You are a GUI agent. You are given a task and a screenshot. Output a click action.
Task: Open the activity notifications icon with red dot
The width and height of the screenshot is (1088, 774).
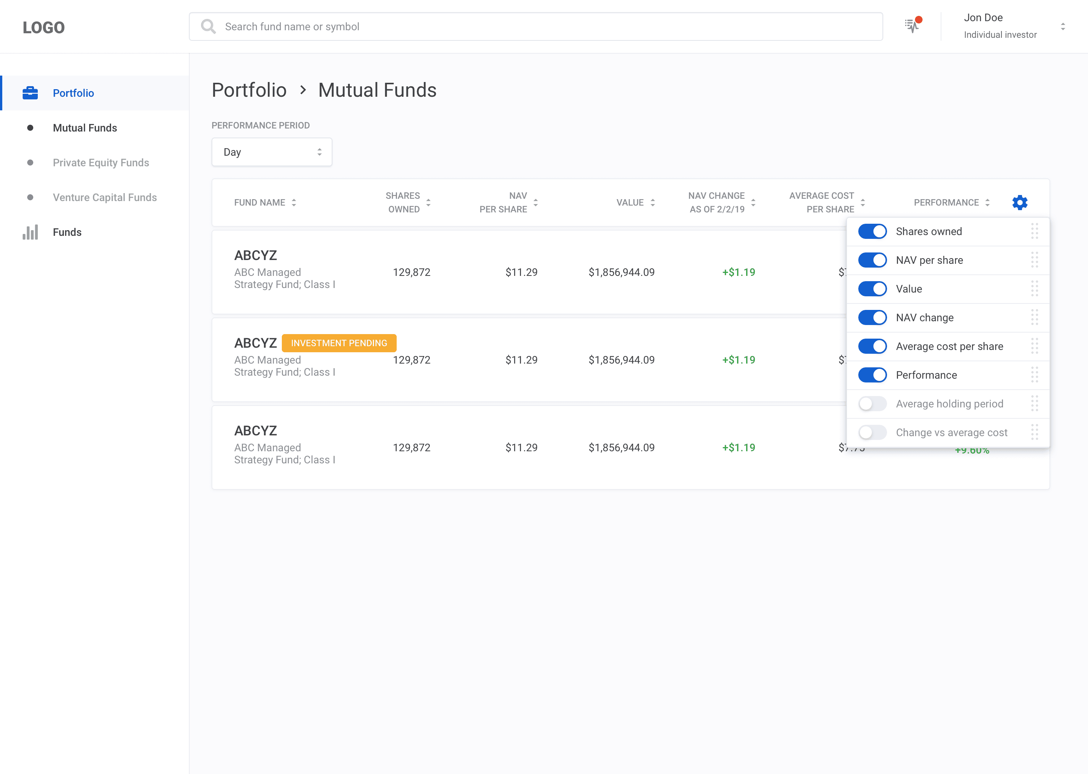[x=912, y=26]
